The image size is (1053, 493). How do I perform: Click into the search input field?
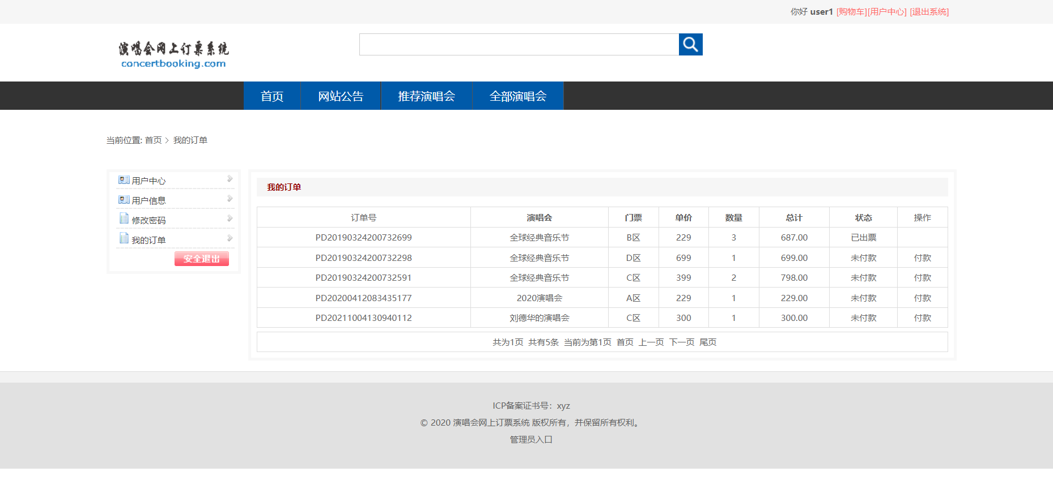click(519, 44)
